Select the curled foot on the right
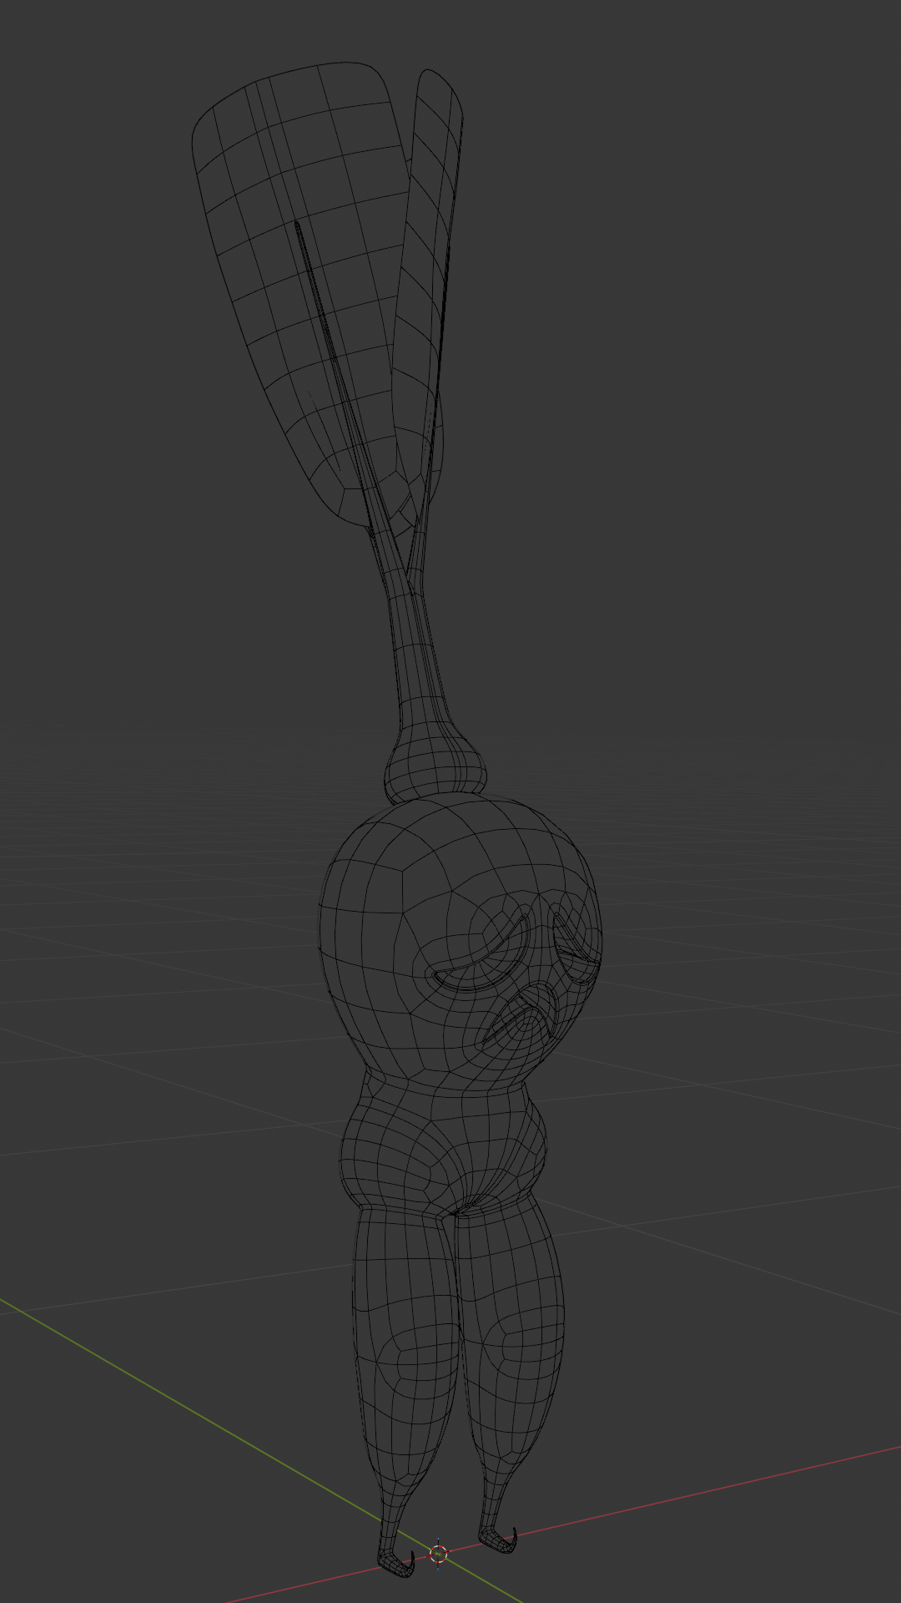The height and width of the screenshot is (1603, 901). 499,1540
